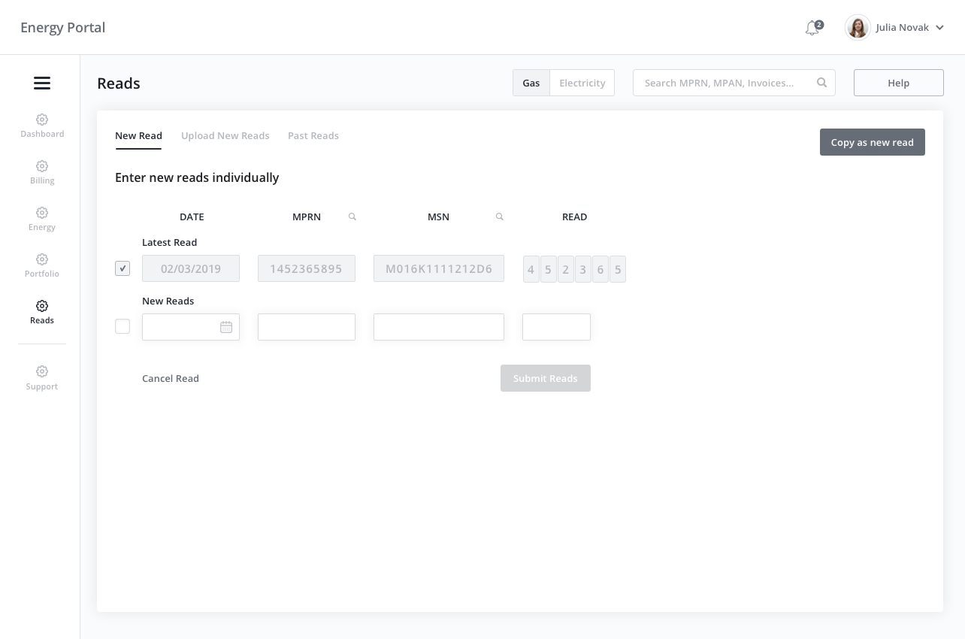Open Support section in sidebar

42,378
